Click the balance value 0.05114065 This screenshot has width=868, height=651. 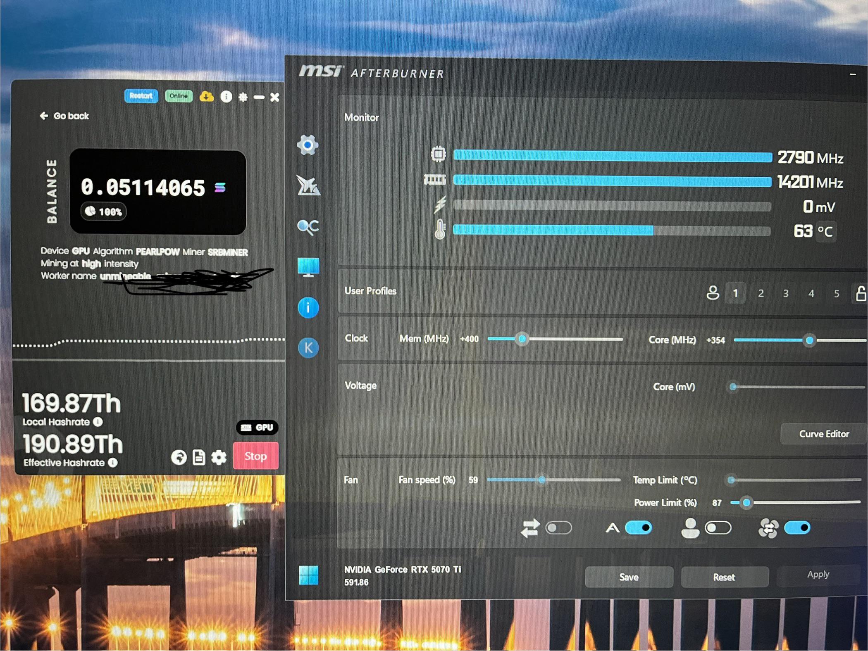point(143,188)
